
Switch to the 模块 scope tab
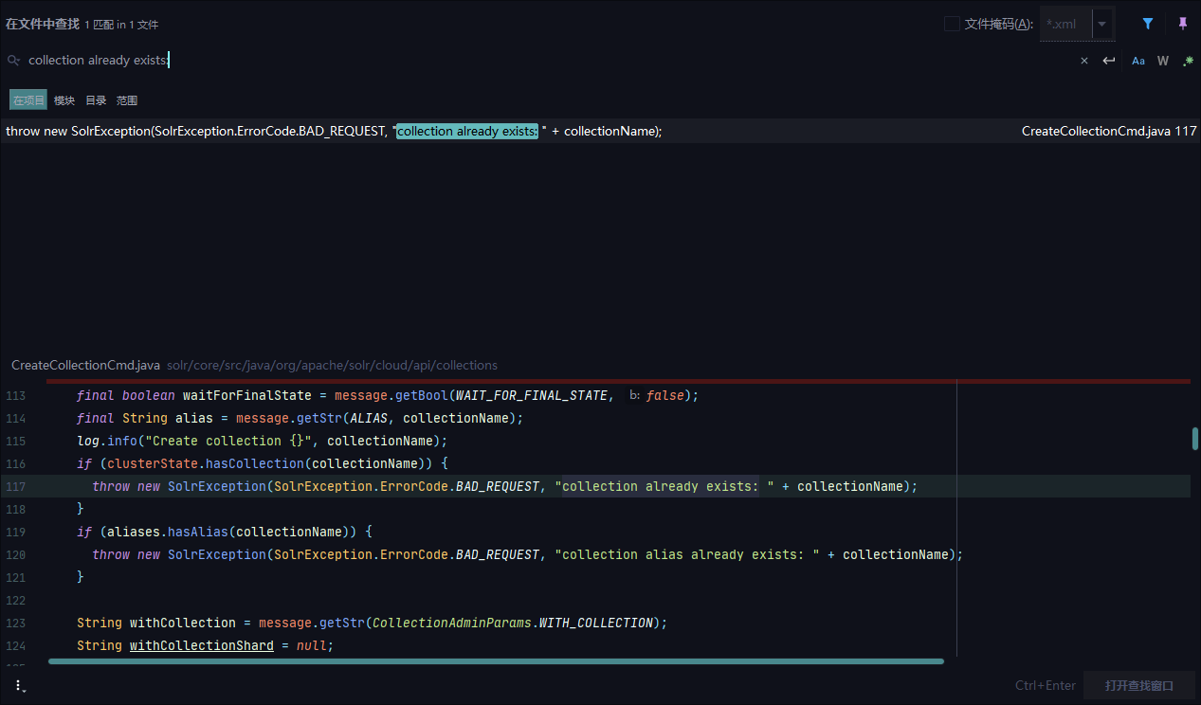pyautogui.click(x=64, y=100)
